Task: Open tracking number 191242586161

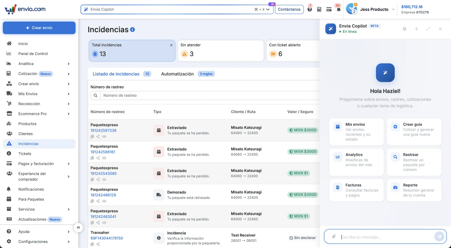Action: 103,152
